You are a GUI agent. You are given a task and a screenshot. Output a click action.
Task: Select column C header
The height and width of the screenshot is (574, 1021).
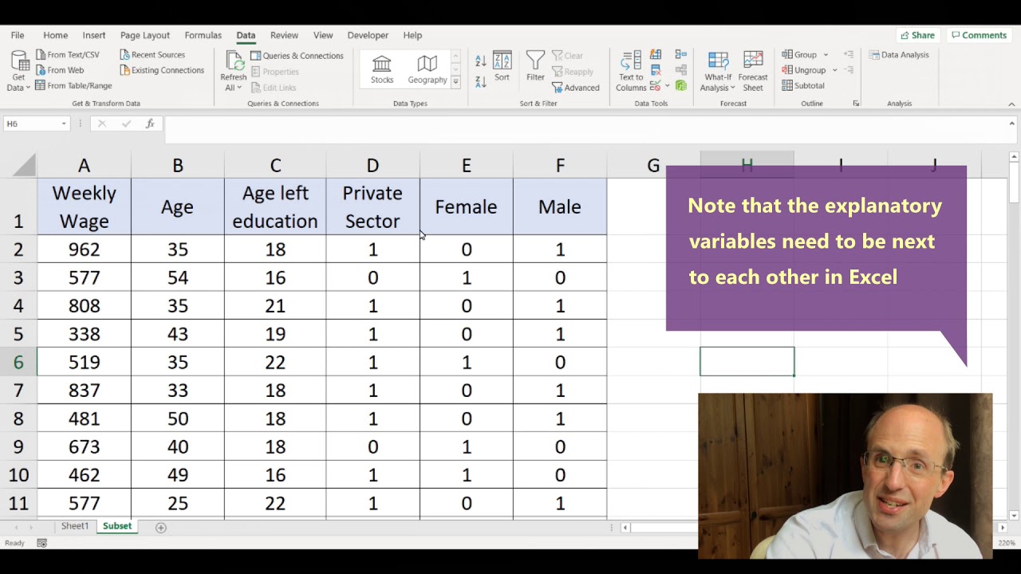tap(275, 165)
